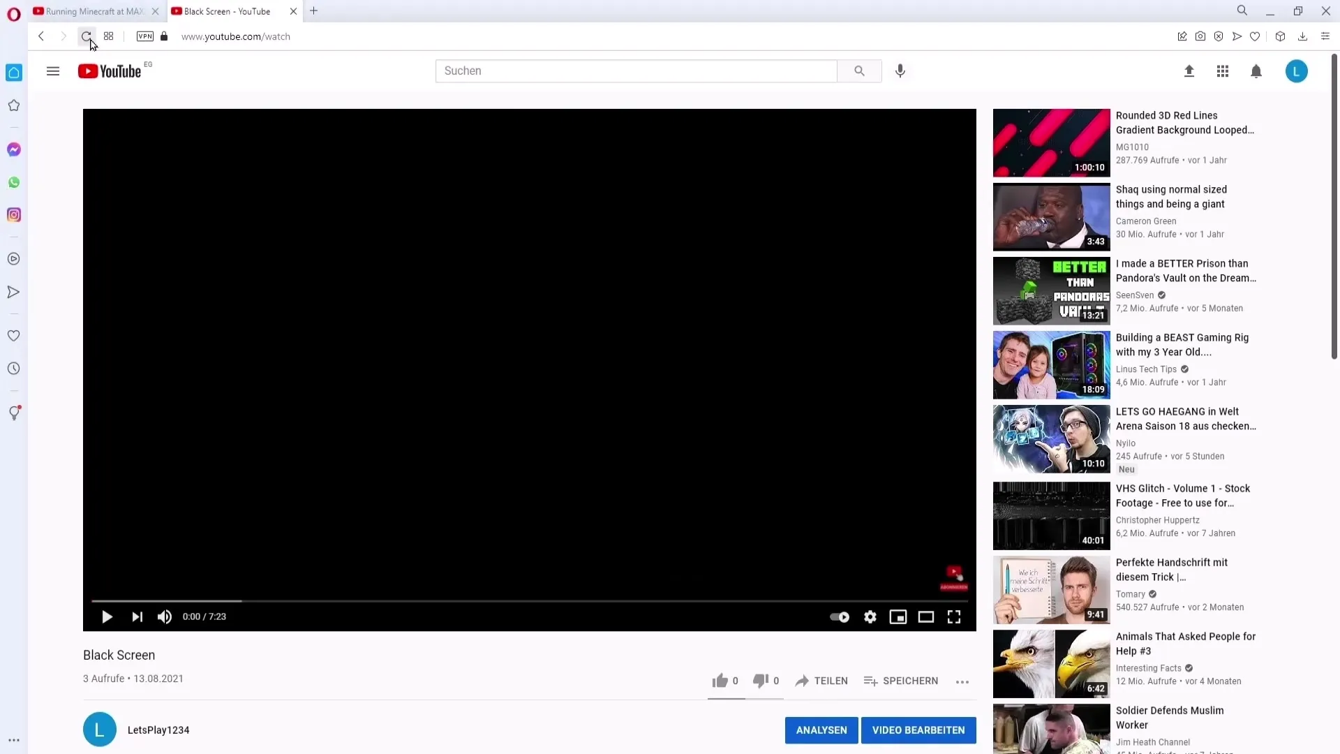Toggle theater mode view
1340x754 pixels.
coord(926,616)
